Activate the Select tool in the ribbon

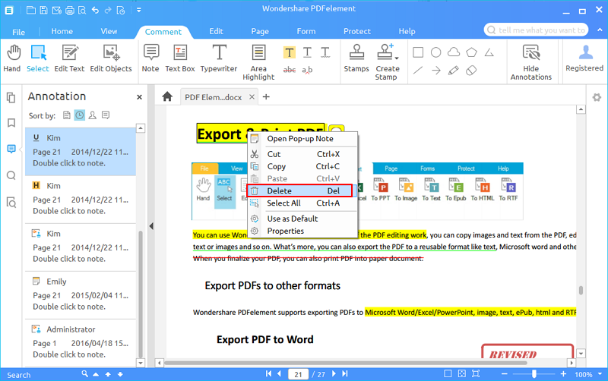pos(38,58)
